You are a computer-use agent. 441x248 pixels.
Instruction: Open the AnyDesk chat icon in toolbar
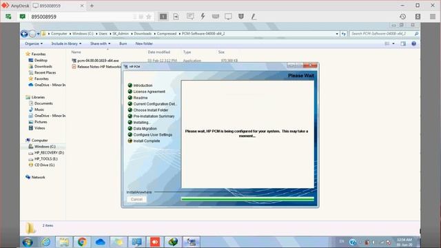pos(190,17)
